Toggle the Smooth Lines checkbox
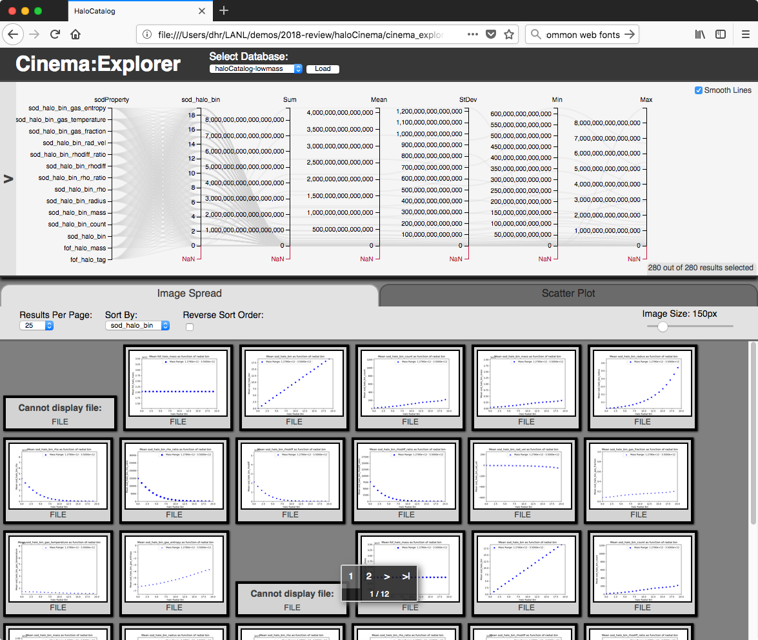 coord(698,90)
